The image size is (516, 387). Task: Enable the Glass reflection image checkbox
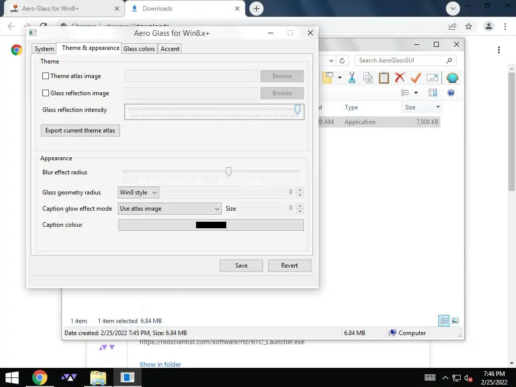pos(46,93)
